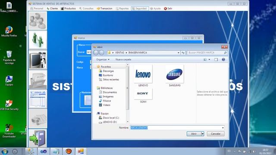Open the Seguridad menu
Screen dimensions: 276x155
coord(140,9)
